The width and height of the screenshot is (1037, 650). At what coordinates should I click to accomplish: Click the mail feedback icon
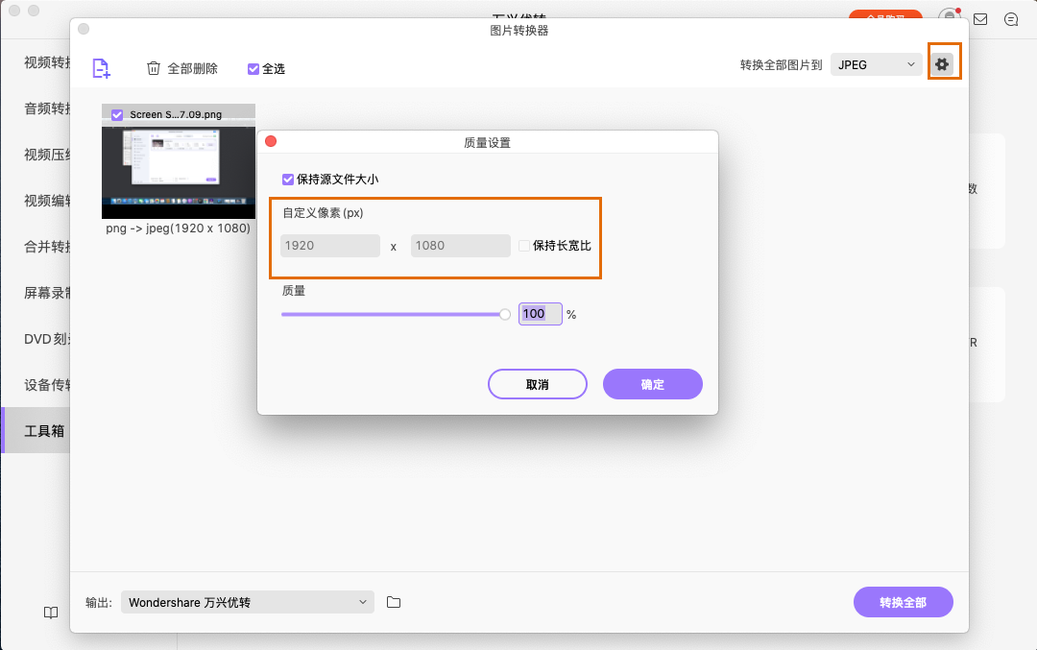(x=979, y=18)
